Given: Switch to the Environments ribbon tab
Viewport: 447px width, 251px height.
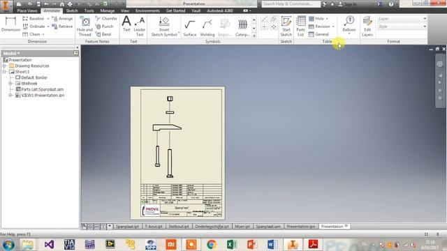Looking at the screenshot, I should pyautogui.click(x=147, y=10).
